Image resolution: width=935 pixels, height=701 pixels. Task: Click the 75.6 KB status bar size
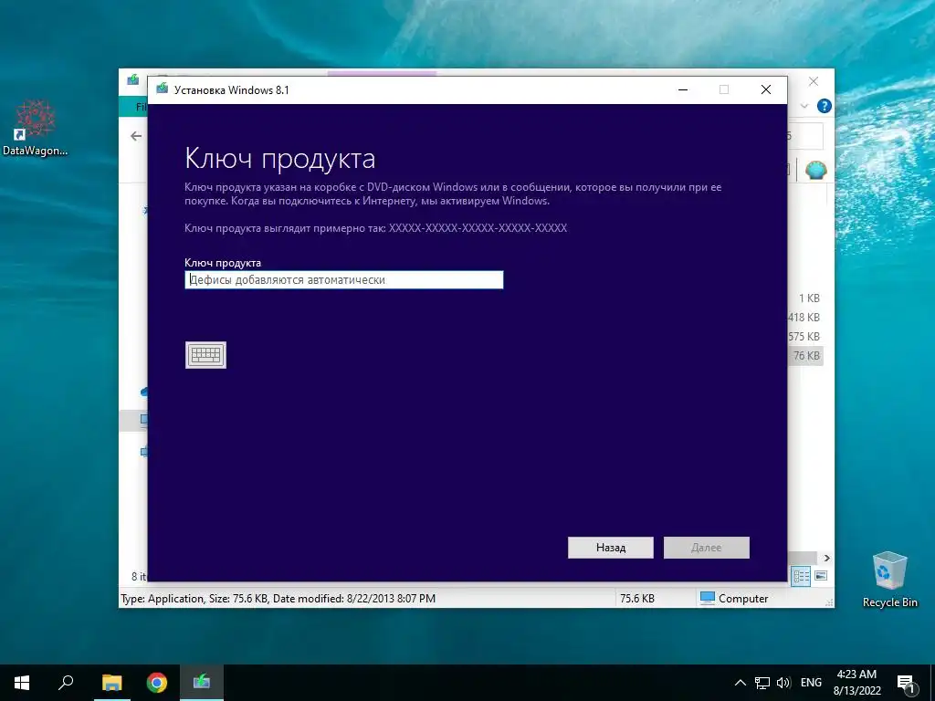[x=636, y=599]
